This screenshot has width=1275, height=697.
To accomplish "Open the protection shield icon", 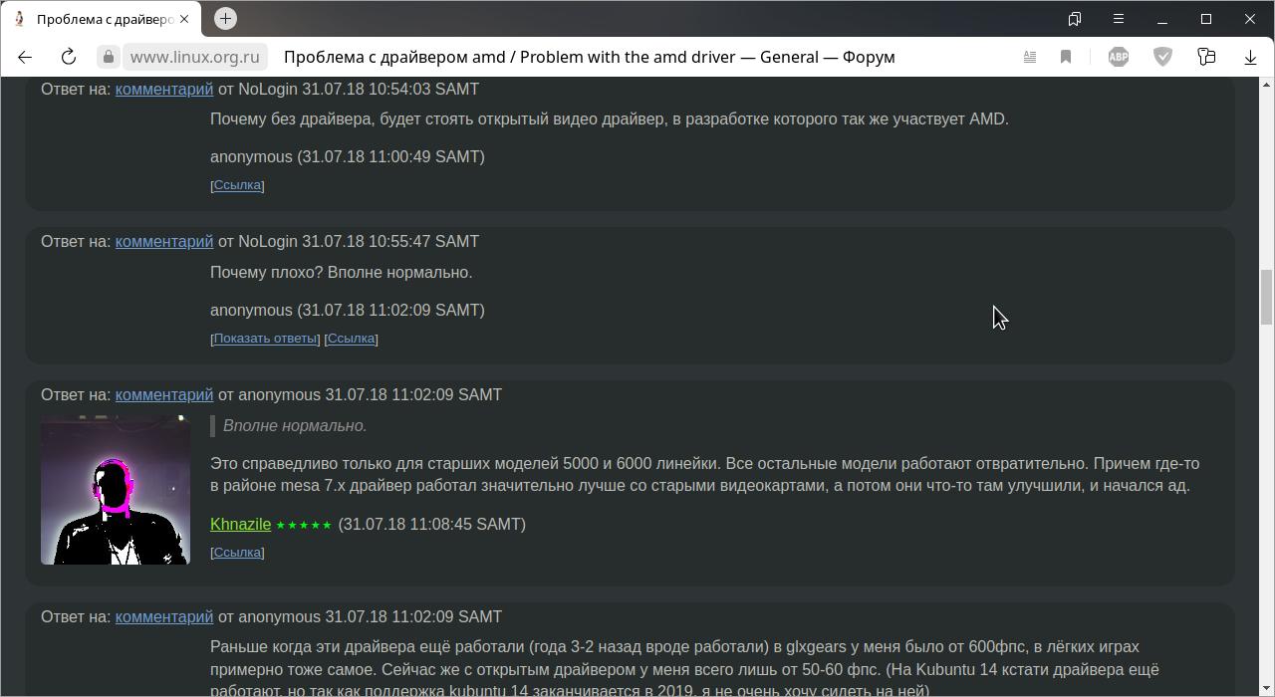I will point(1162,57).
